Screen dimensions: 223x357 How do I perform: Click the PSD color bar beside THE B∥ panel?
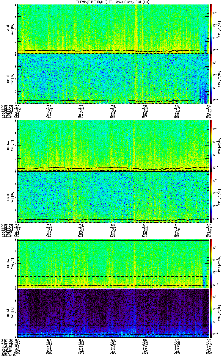click(x=211, y=313)
